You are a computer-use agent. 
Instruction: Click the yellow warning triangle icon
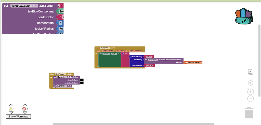[11, 109]
